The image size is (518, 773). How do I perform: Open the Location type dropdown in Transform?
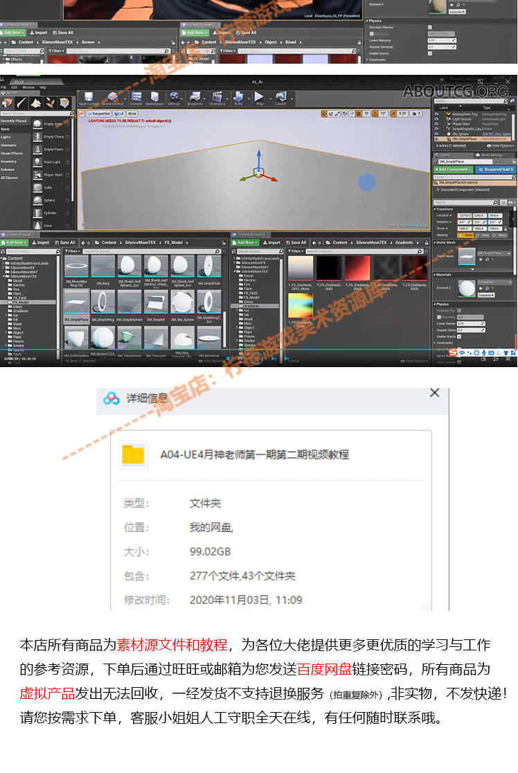(444, 215)
